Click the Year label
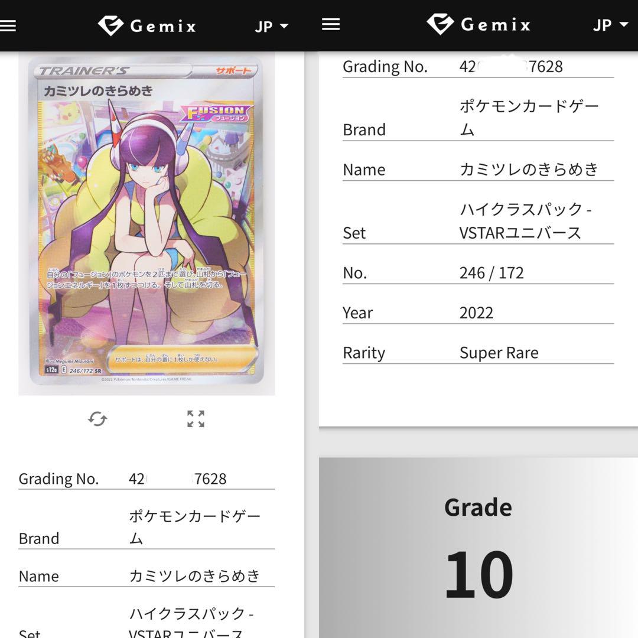The height and width of the screenshot is (638, 638). (357, 313)
